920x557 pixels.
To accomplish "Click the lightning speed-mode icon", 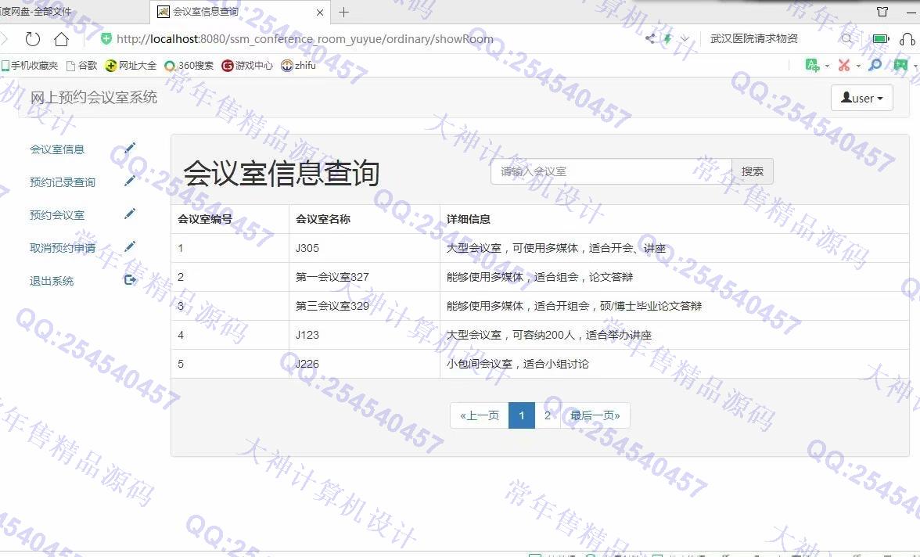I will click(x=668, y=39).
